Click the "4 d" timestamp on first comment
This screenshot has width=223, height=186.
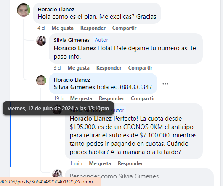click(x=41, y=28)
